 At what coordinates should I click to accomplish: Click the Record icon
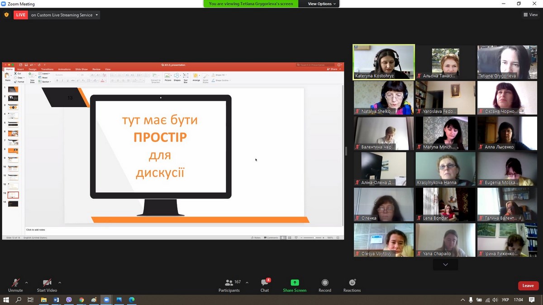click(x=325, y=283)
